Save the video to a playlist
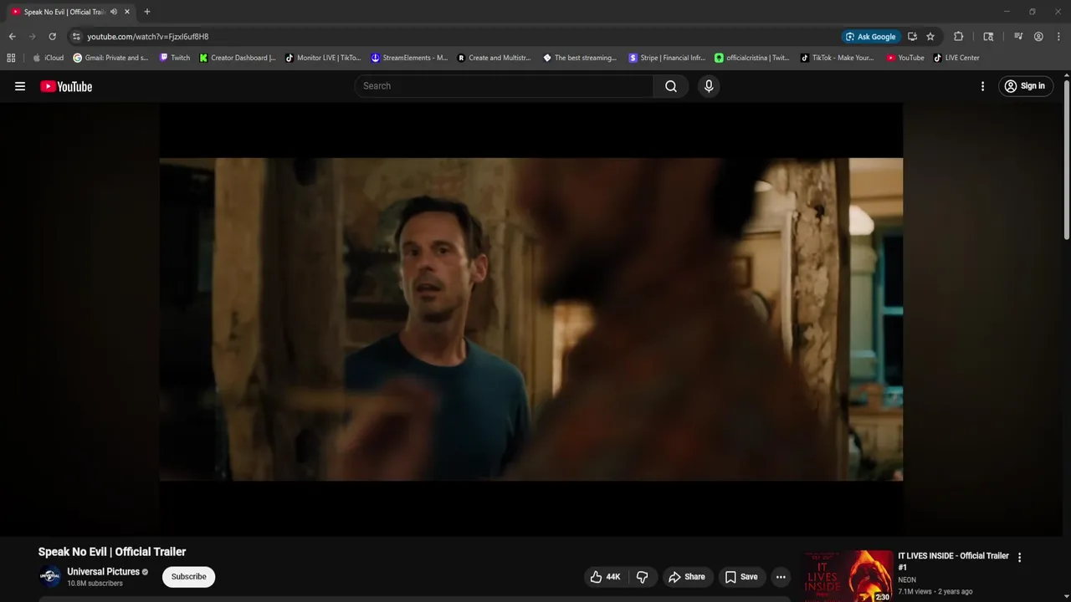This screenshot has width=1071, height=602. 741,577
